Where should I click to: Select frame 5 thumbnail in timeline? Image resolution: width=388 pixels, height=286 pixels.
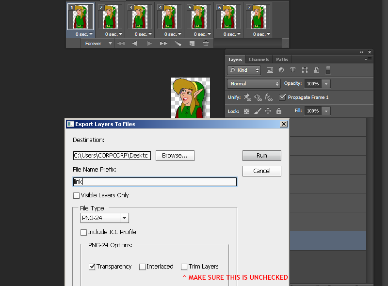(199, 16)
